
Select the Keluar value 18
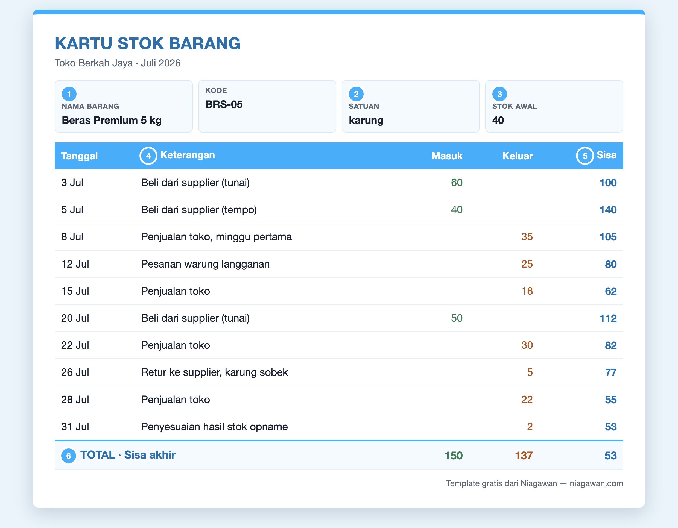coord(527,291)
